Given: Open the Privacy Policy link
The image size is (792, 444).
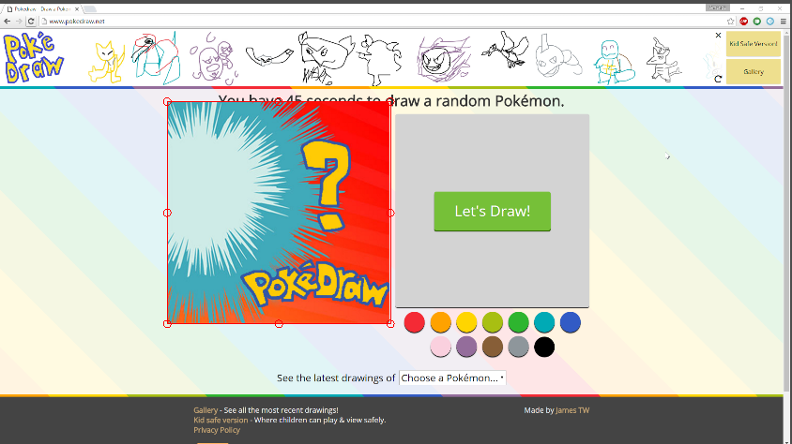Looking at the screenshot, I should [217, 430].
